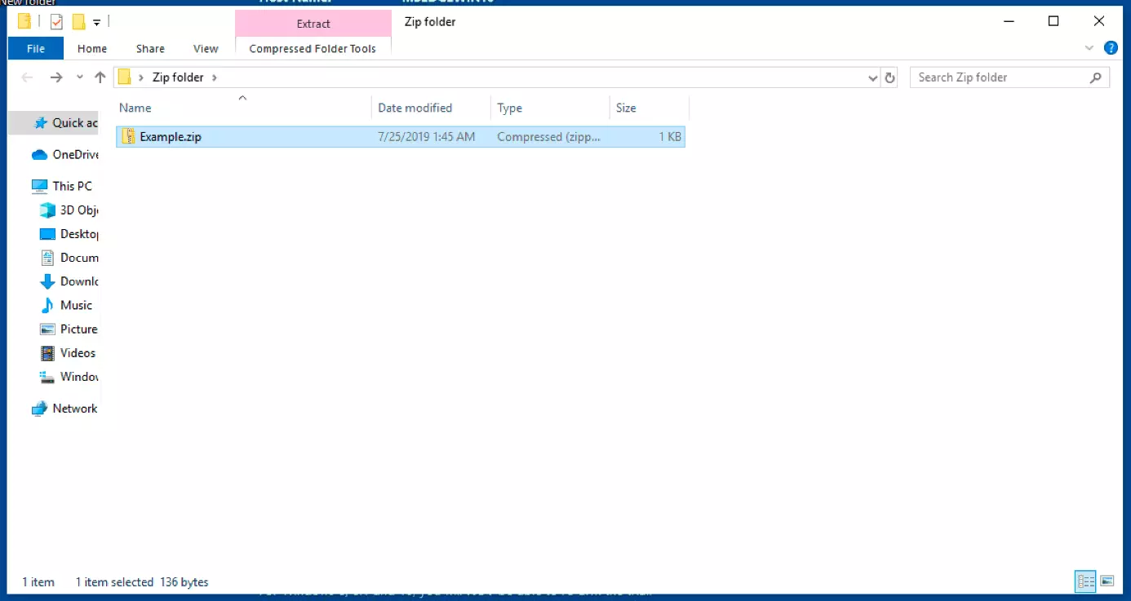Screen dimensions: 1131x601
Task: Select the Compressed Folder Tools tab
Action: (313, 48)
